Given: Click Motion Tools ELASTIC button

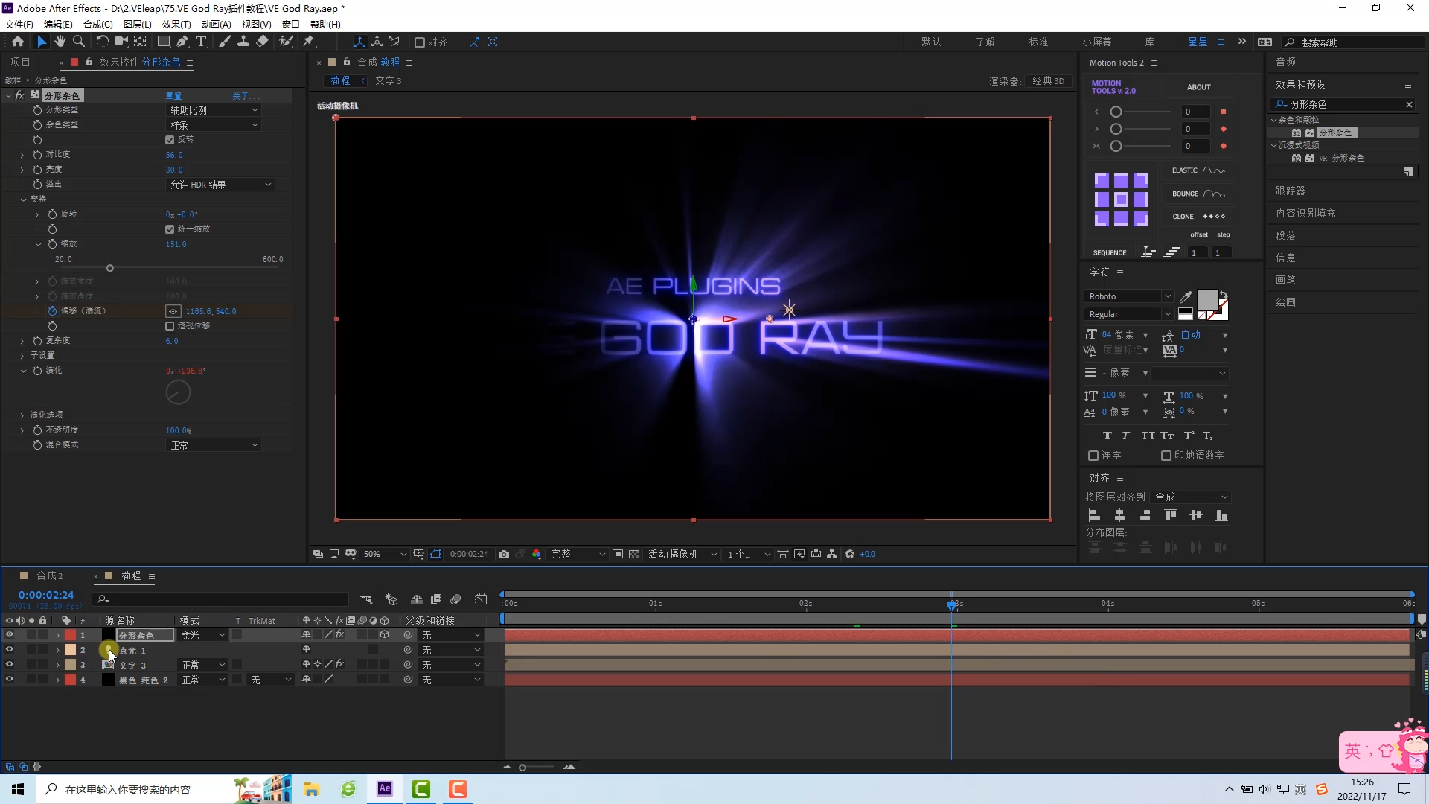Looking at the screenshot, I should coord(1198,170).
